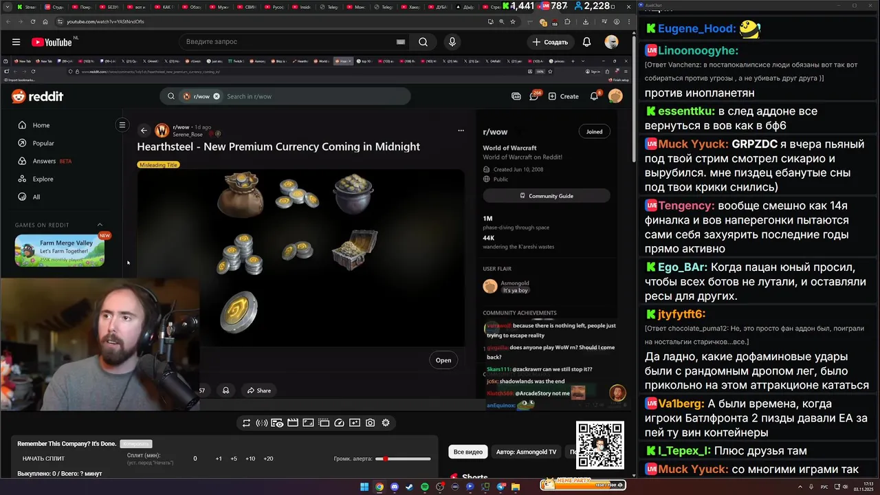Click the browser address bar URL
The height and width of the screenshot is (495, 880).
105,21
